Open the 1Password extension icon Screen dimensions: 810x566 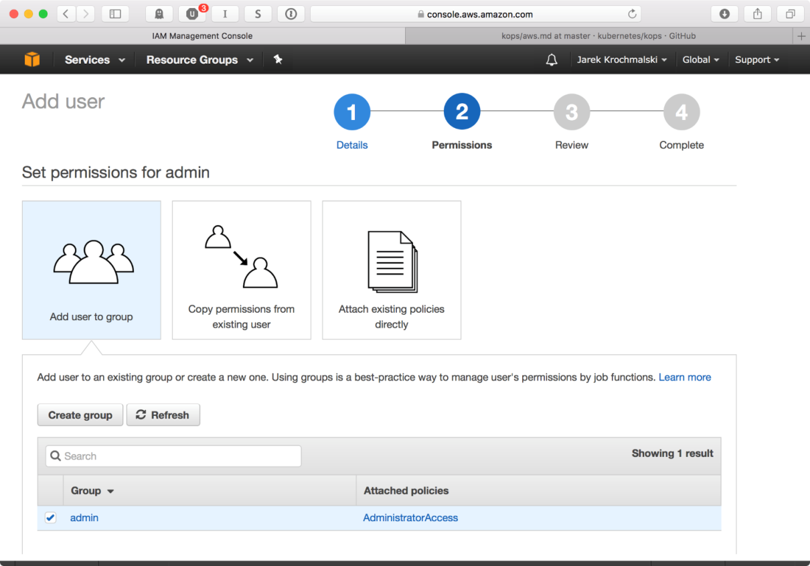tap(291, 14)
